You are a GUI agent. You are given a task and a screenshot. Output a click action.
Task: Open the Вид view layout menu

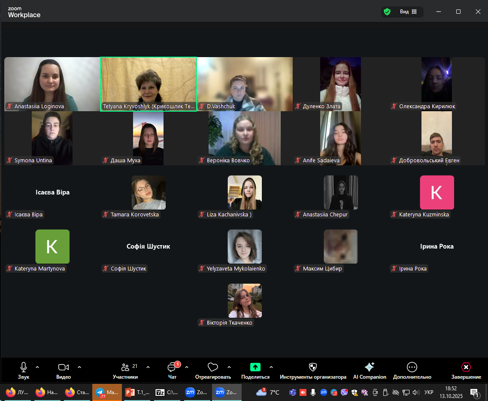tap(408, 12)
